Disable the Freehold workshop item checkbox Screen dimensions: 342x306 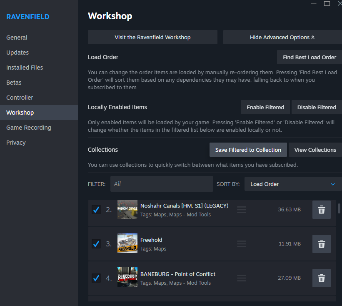[96, 244]
